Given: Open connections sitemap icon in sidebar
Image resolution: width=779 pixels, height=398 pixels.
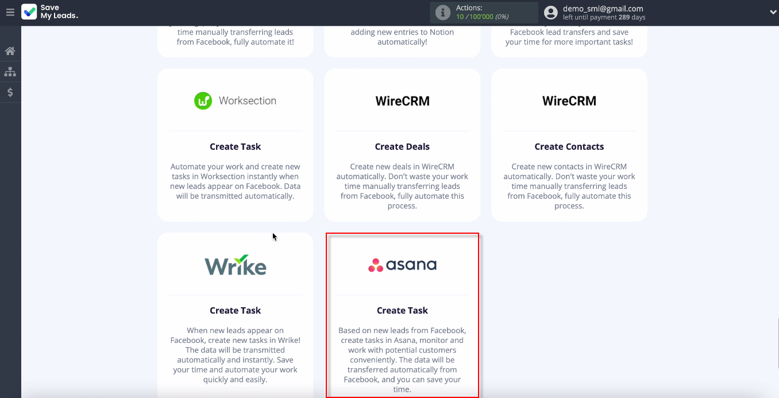Looking at the screenshot, I should 10,72.
